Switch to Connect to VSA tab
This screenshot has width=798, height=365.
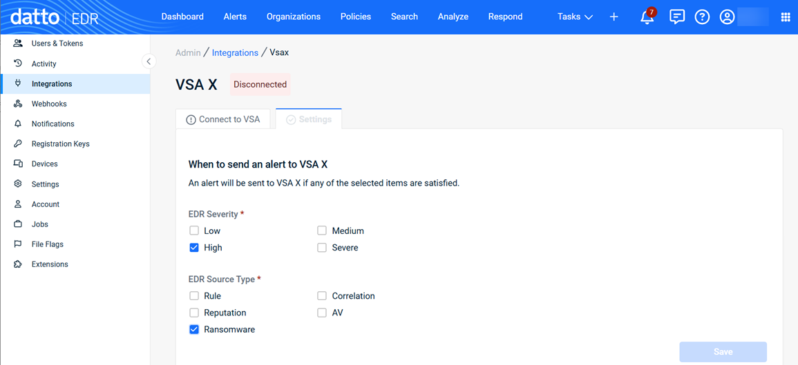coord(223,119)
